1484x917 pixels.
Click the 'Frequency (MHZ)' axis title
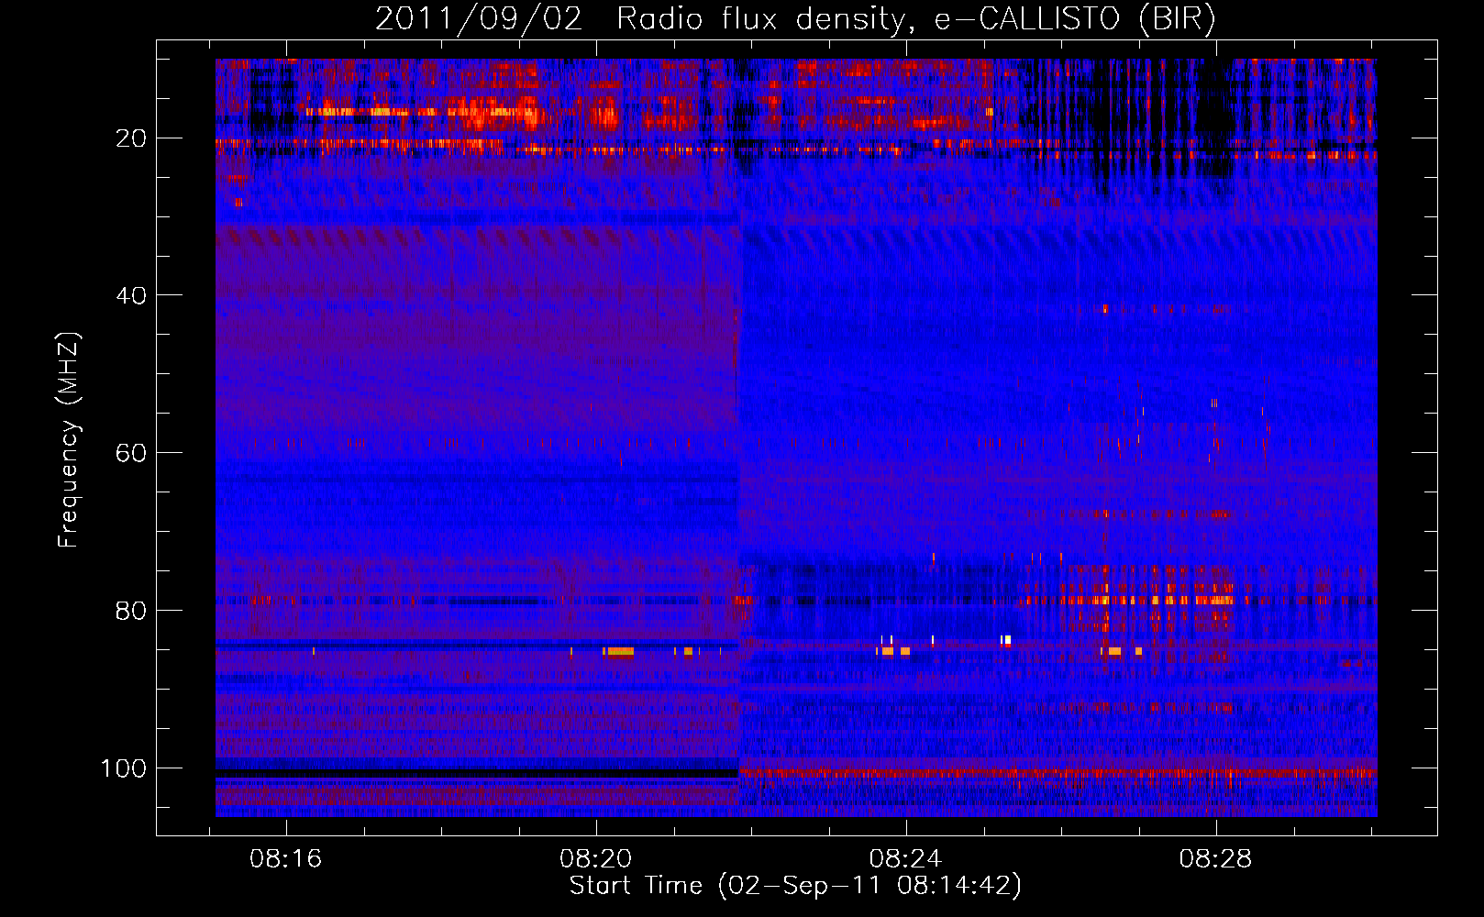[69, 440]
